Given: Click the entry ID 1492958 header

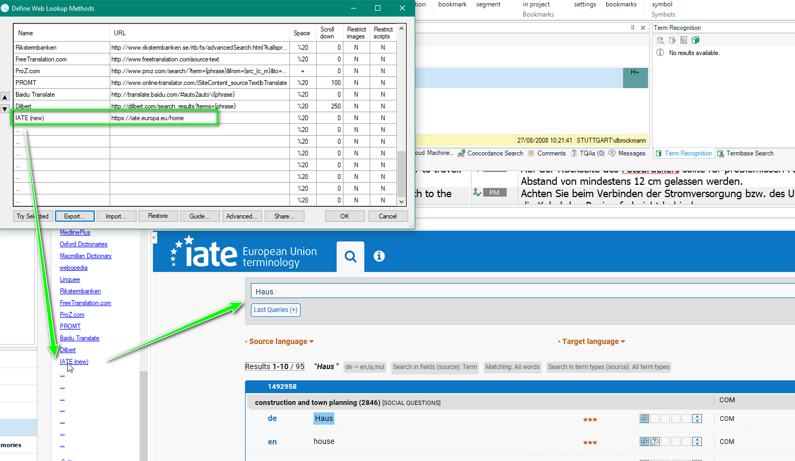Looking at the screenshot, I should (282, 387).
